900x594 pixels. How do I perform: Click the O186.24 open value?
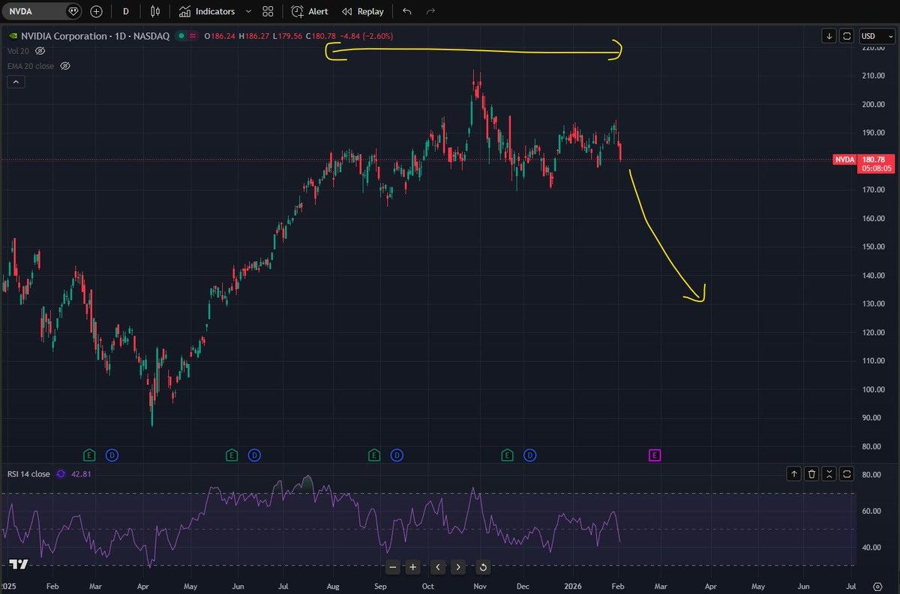[x=220, y=35]
